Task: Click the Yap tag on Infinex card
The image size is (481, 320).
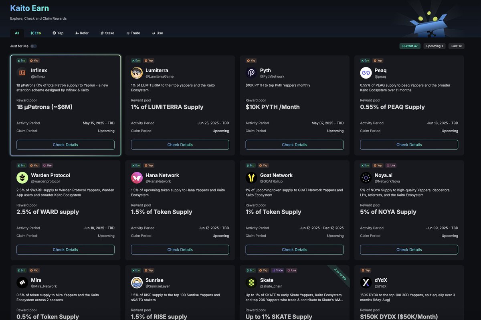Action: click(x=34, y=61)
